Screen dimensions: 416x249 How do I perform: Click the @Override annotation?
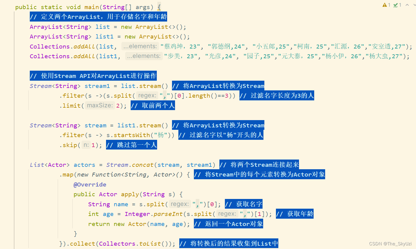coord(90,184)
